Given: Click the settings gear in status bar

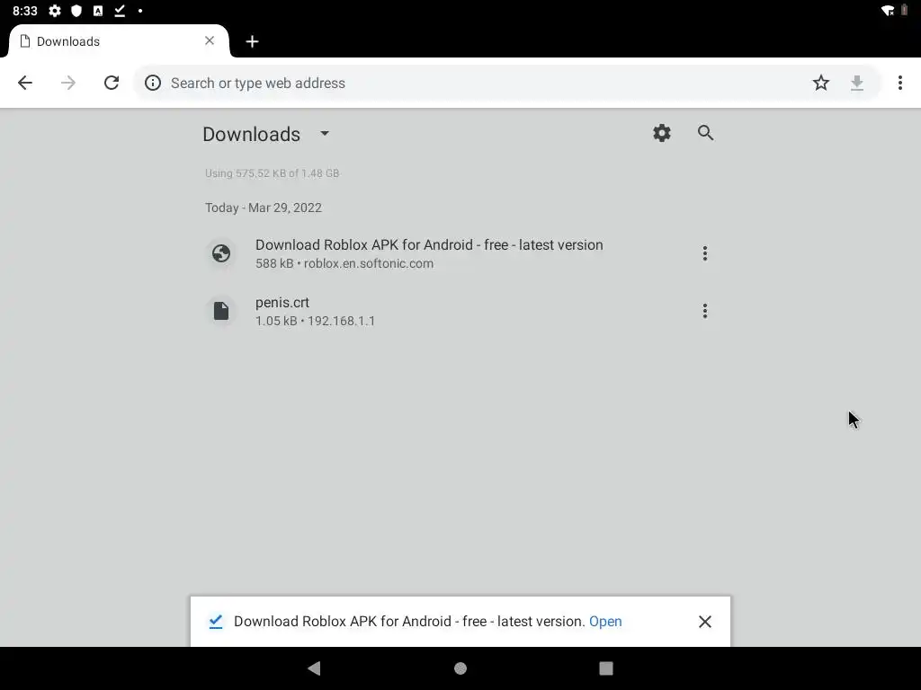Looking at the screenshot, I should pyautogui.click(x=55, y=11).
